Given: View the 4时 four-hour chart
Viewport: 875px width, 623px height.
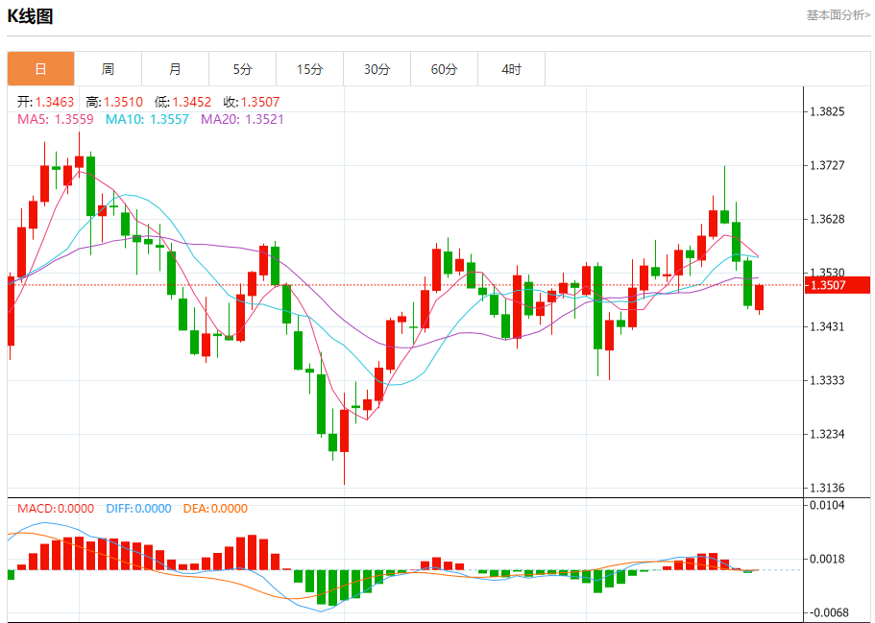Looking at the screenshot, I should click(x=511, y=69).
